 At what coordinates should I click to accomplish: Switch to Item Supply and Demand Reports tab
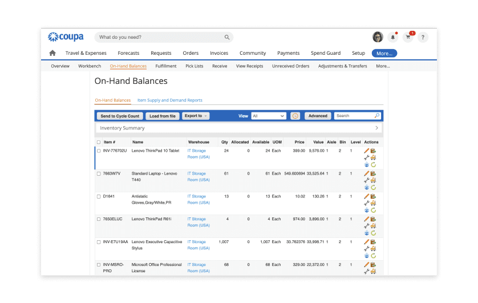tap(170, 100)
